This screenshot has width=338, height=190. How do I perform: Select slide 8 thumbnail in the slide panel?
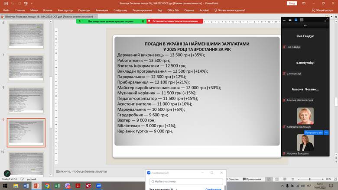click(26, 100)
